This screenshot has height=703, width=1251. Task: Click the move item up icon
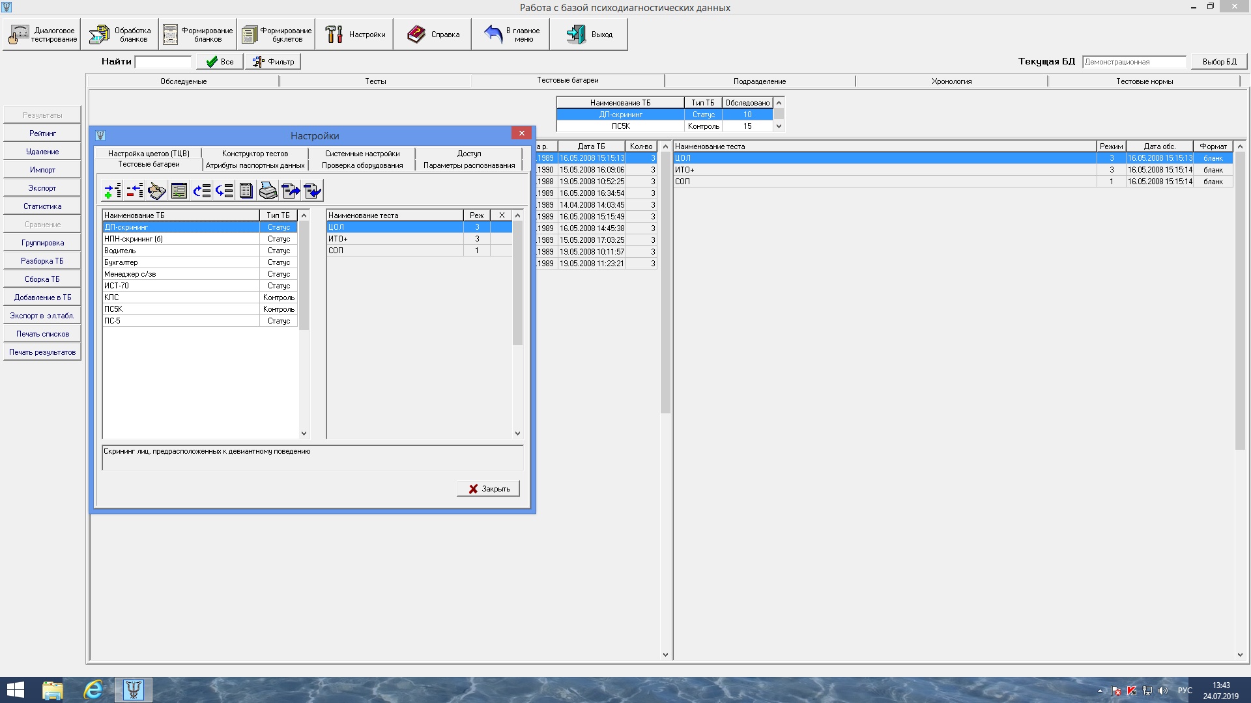click(x=202, y=191)
